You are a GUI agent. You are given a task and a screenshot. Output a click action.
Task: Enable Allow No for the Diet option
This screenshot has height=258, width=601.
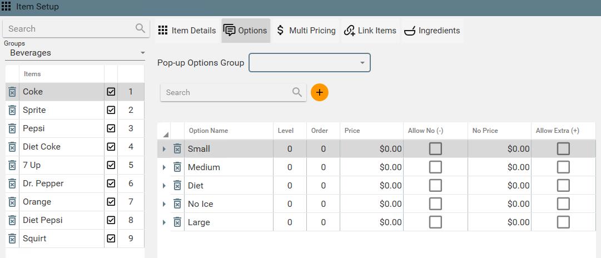pos(435,186)
